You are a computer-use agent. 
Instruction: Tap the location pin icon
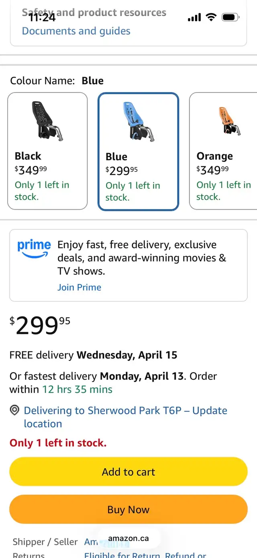pos(15,411)
